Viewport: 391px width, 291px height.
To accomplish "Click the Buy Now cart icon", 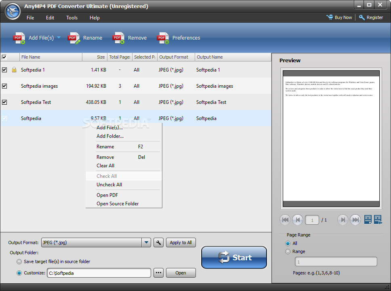I will pos(330,17).
